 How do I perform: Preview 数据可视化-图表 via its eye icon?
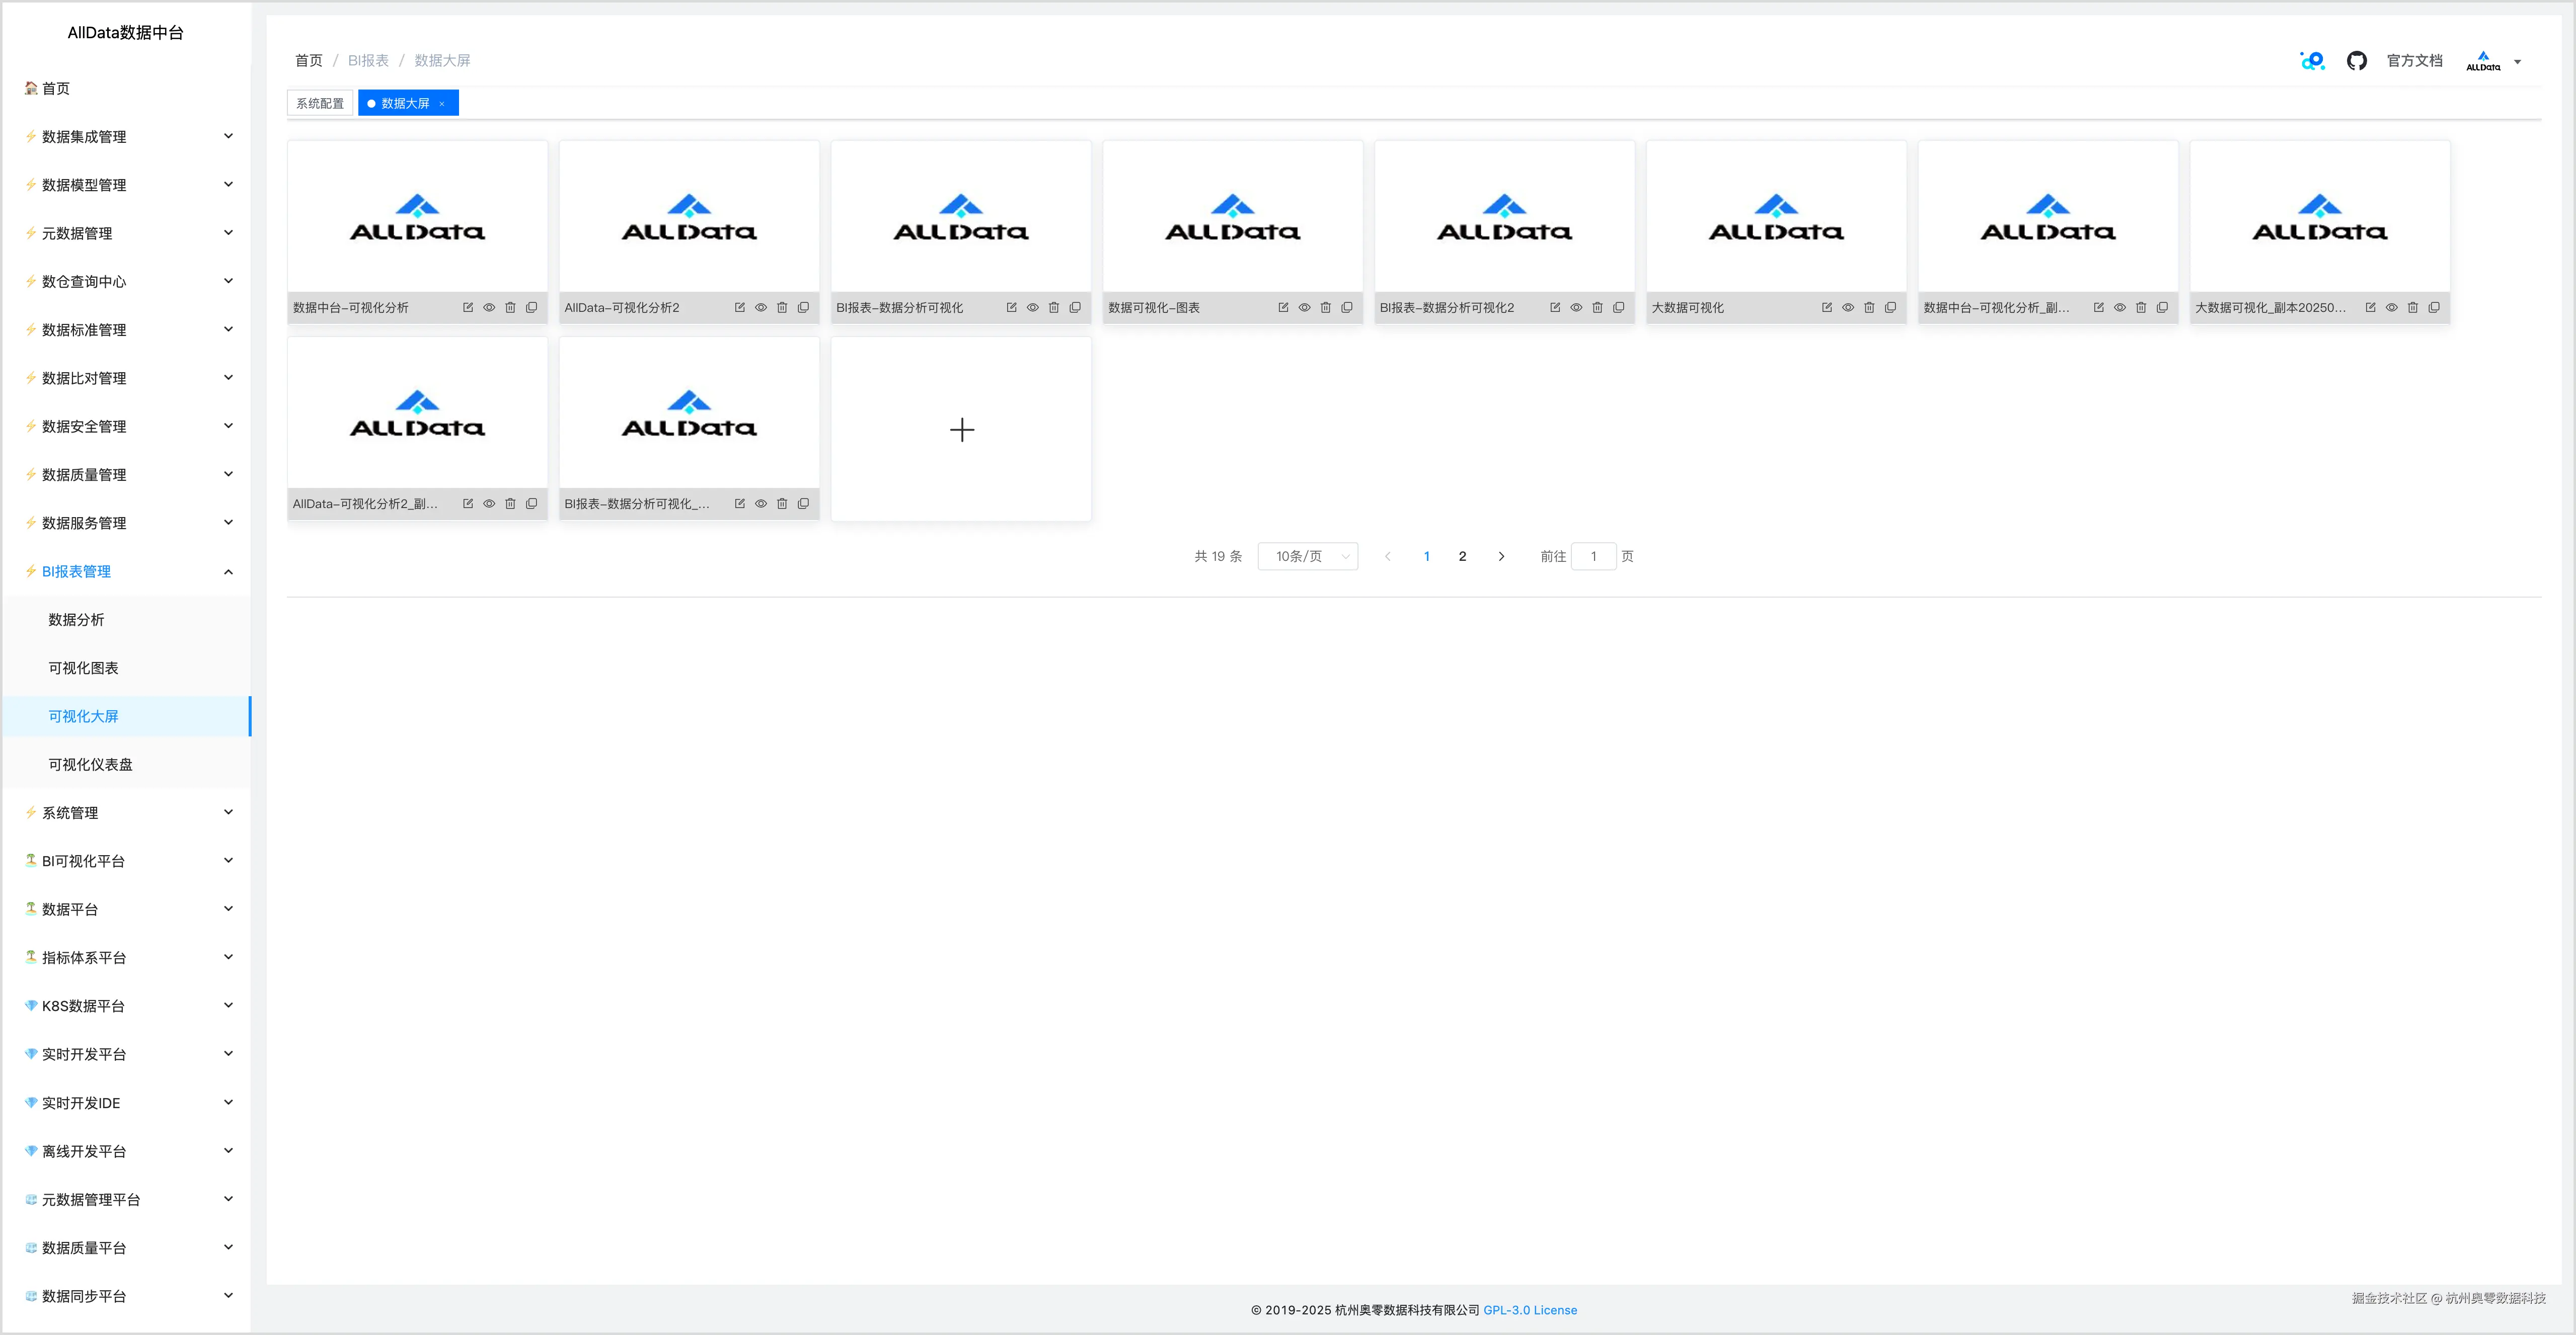[x=1304, y=308]
